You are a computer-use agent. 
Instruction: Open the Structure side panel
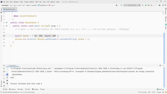[x=1, y=18]
